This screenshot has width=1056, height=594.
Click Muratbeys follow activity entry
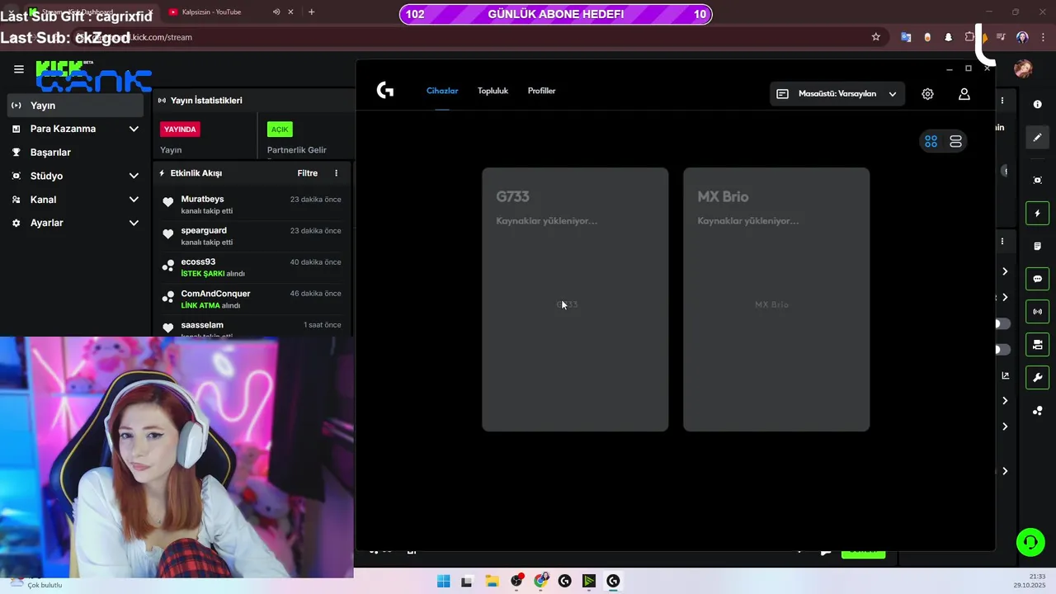252,205
